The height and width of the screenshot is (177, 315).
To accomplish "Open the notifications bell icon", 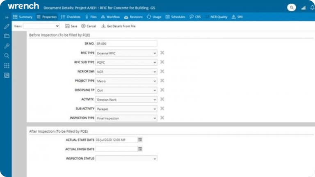I will coord(312,8).
